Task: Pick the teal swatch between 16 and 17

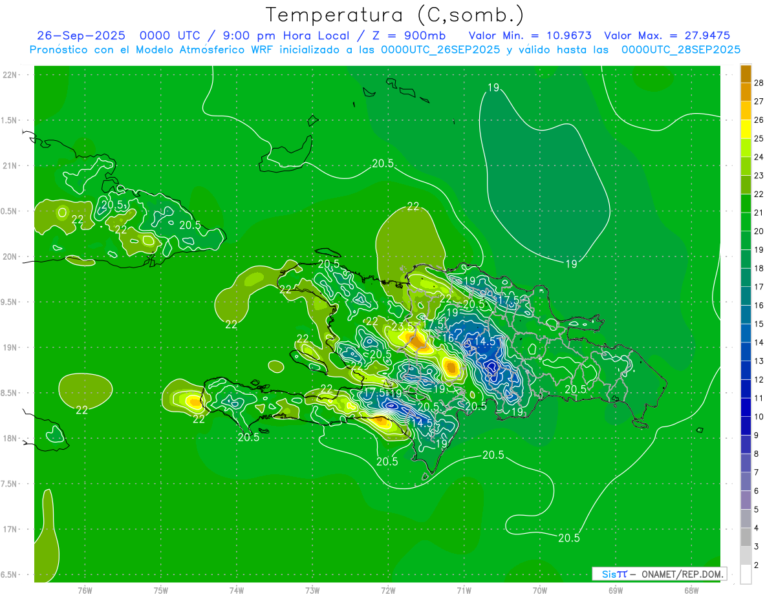Action: point(746,296)
